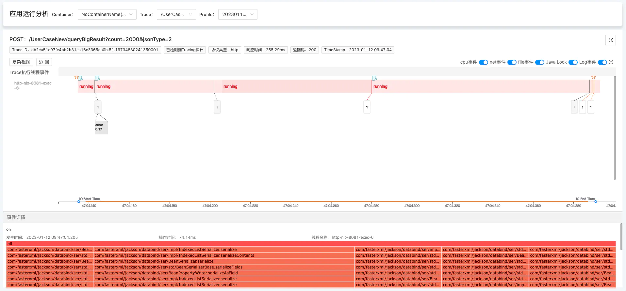
Task: Turn off the Java Lock switch
Action: (x=573, y=62)
